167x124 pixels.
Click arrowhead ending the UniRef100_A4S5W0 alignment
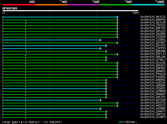(x=101, y=109)
